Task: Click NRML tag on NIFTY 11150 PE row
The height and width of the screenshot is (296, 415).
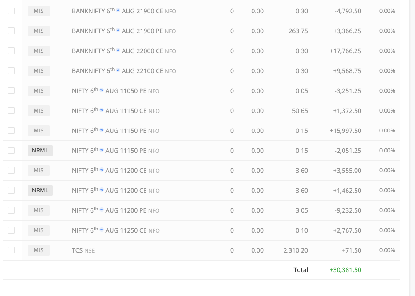Action: pyautogui.click(x=40, y=151)
